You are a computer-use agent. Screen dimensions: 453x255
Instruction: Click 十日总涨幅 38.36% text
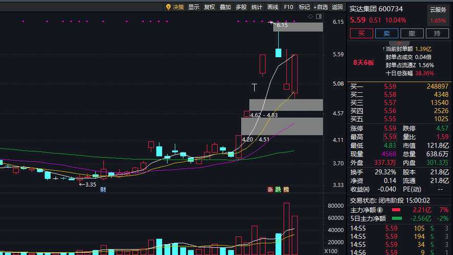point(410,73)
